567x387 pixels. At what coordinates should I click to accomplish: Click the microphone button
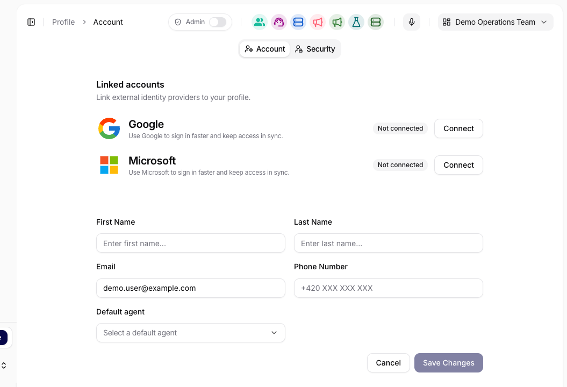click(412, 22)
